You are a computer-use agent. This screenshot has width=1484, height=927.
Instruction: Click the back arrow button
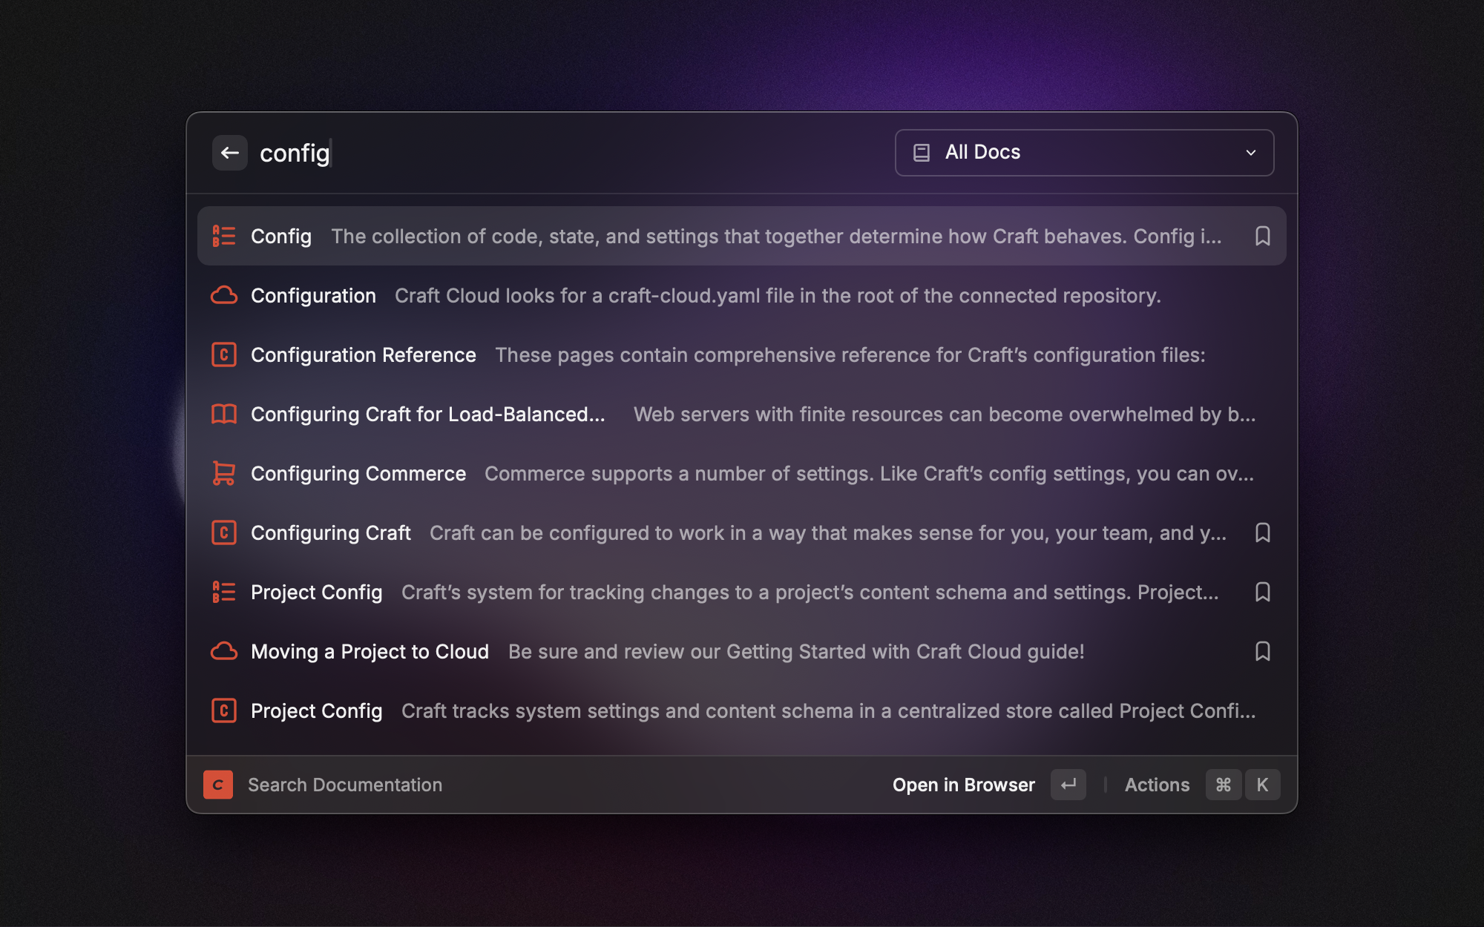tap(229, 153)
